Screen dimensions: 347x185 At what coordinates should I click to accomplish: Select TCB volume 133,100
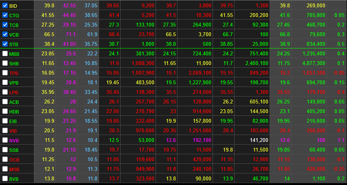pos(145,25)
